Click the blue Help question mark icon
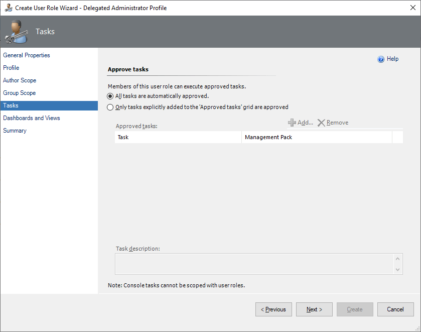The height and width of the screenshot is (332, 421). click(x=381, y=59)
